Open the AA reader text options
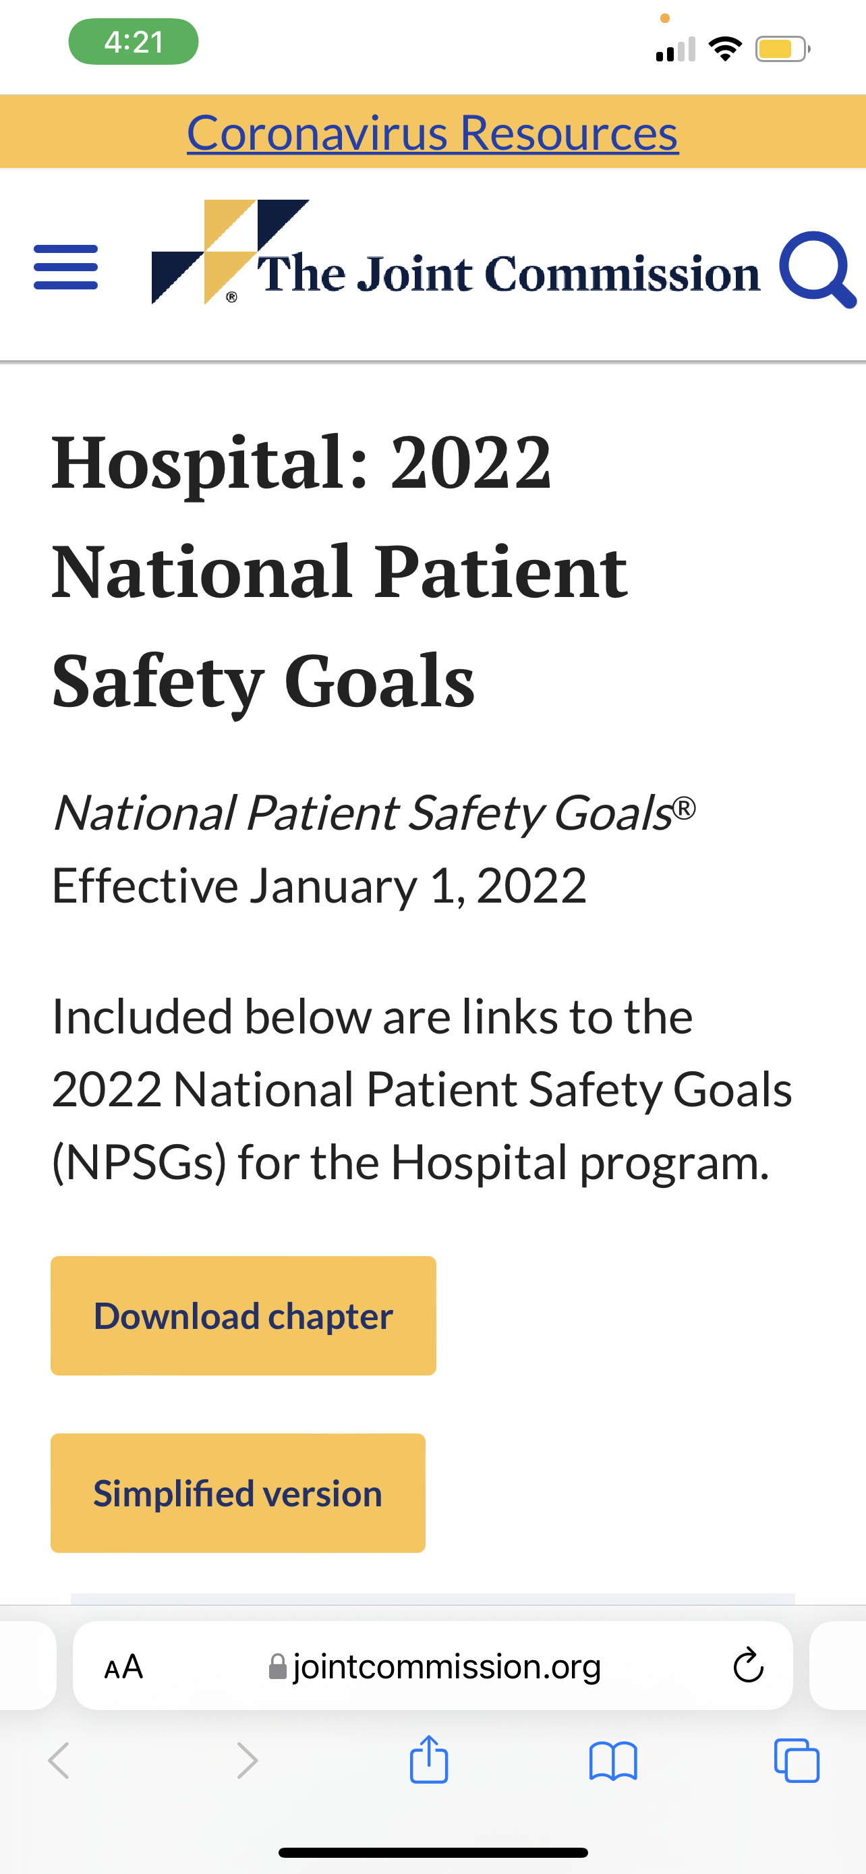 (123, 1667)
